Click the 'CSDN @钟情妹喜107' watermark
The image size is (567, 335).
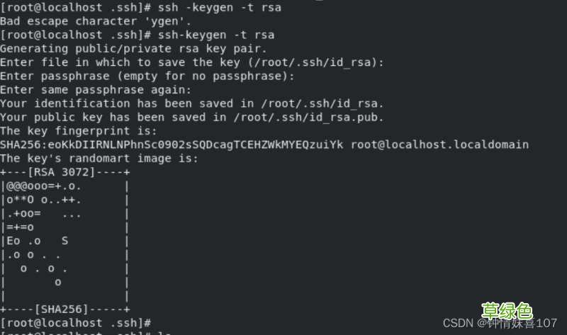pyautogui.click(x=500, y=324)
